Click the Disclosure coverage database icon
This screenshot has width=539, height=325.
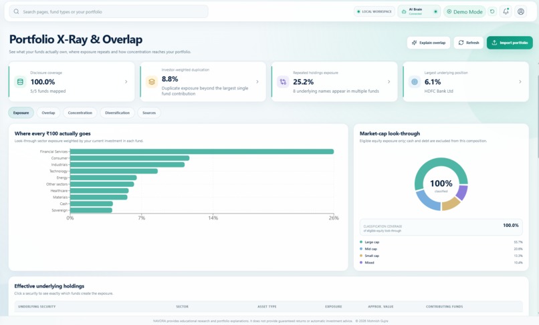[x=20, y=82]
